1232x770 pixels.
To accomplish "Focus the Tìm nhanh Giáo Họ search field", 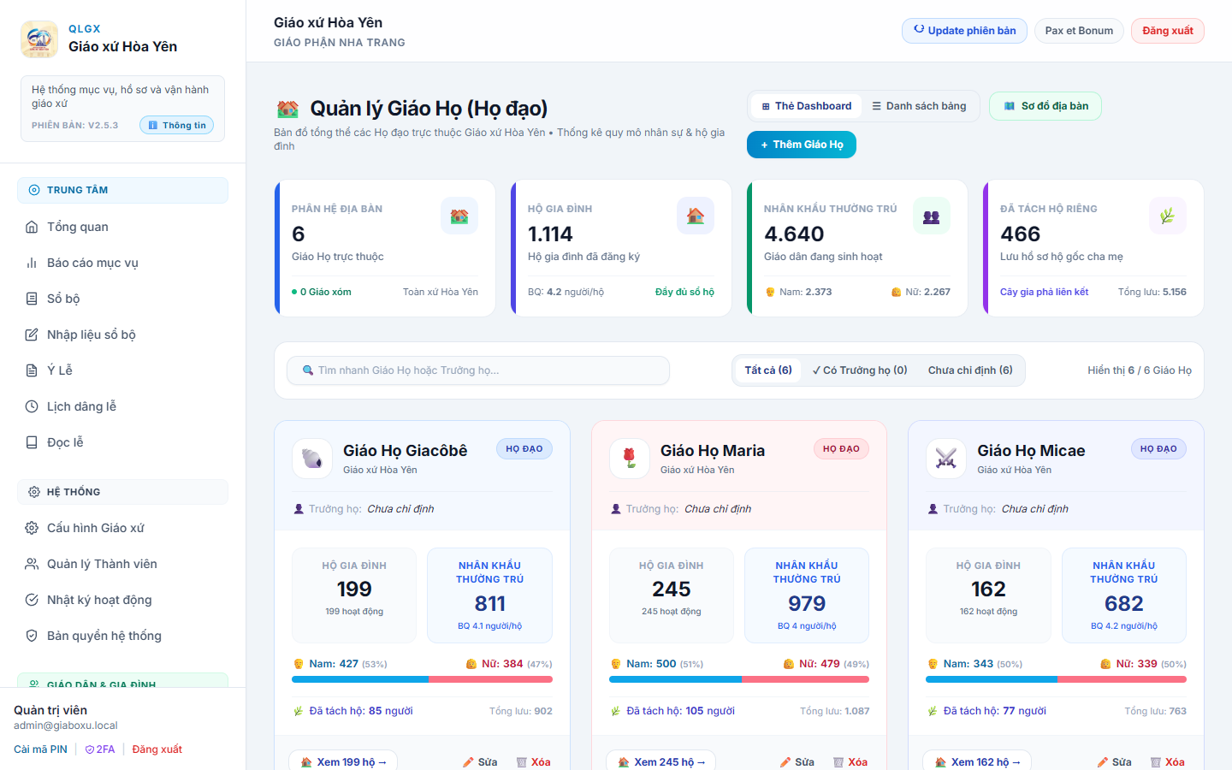I will tap(478, 370).
